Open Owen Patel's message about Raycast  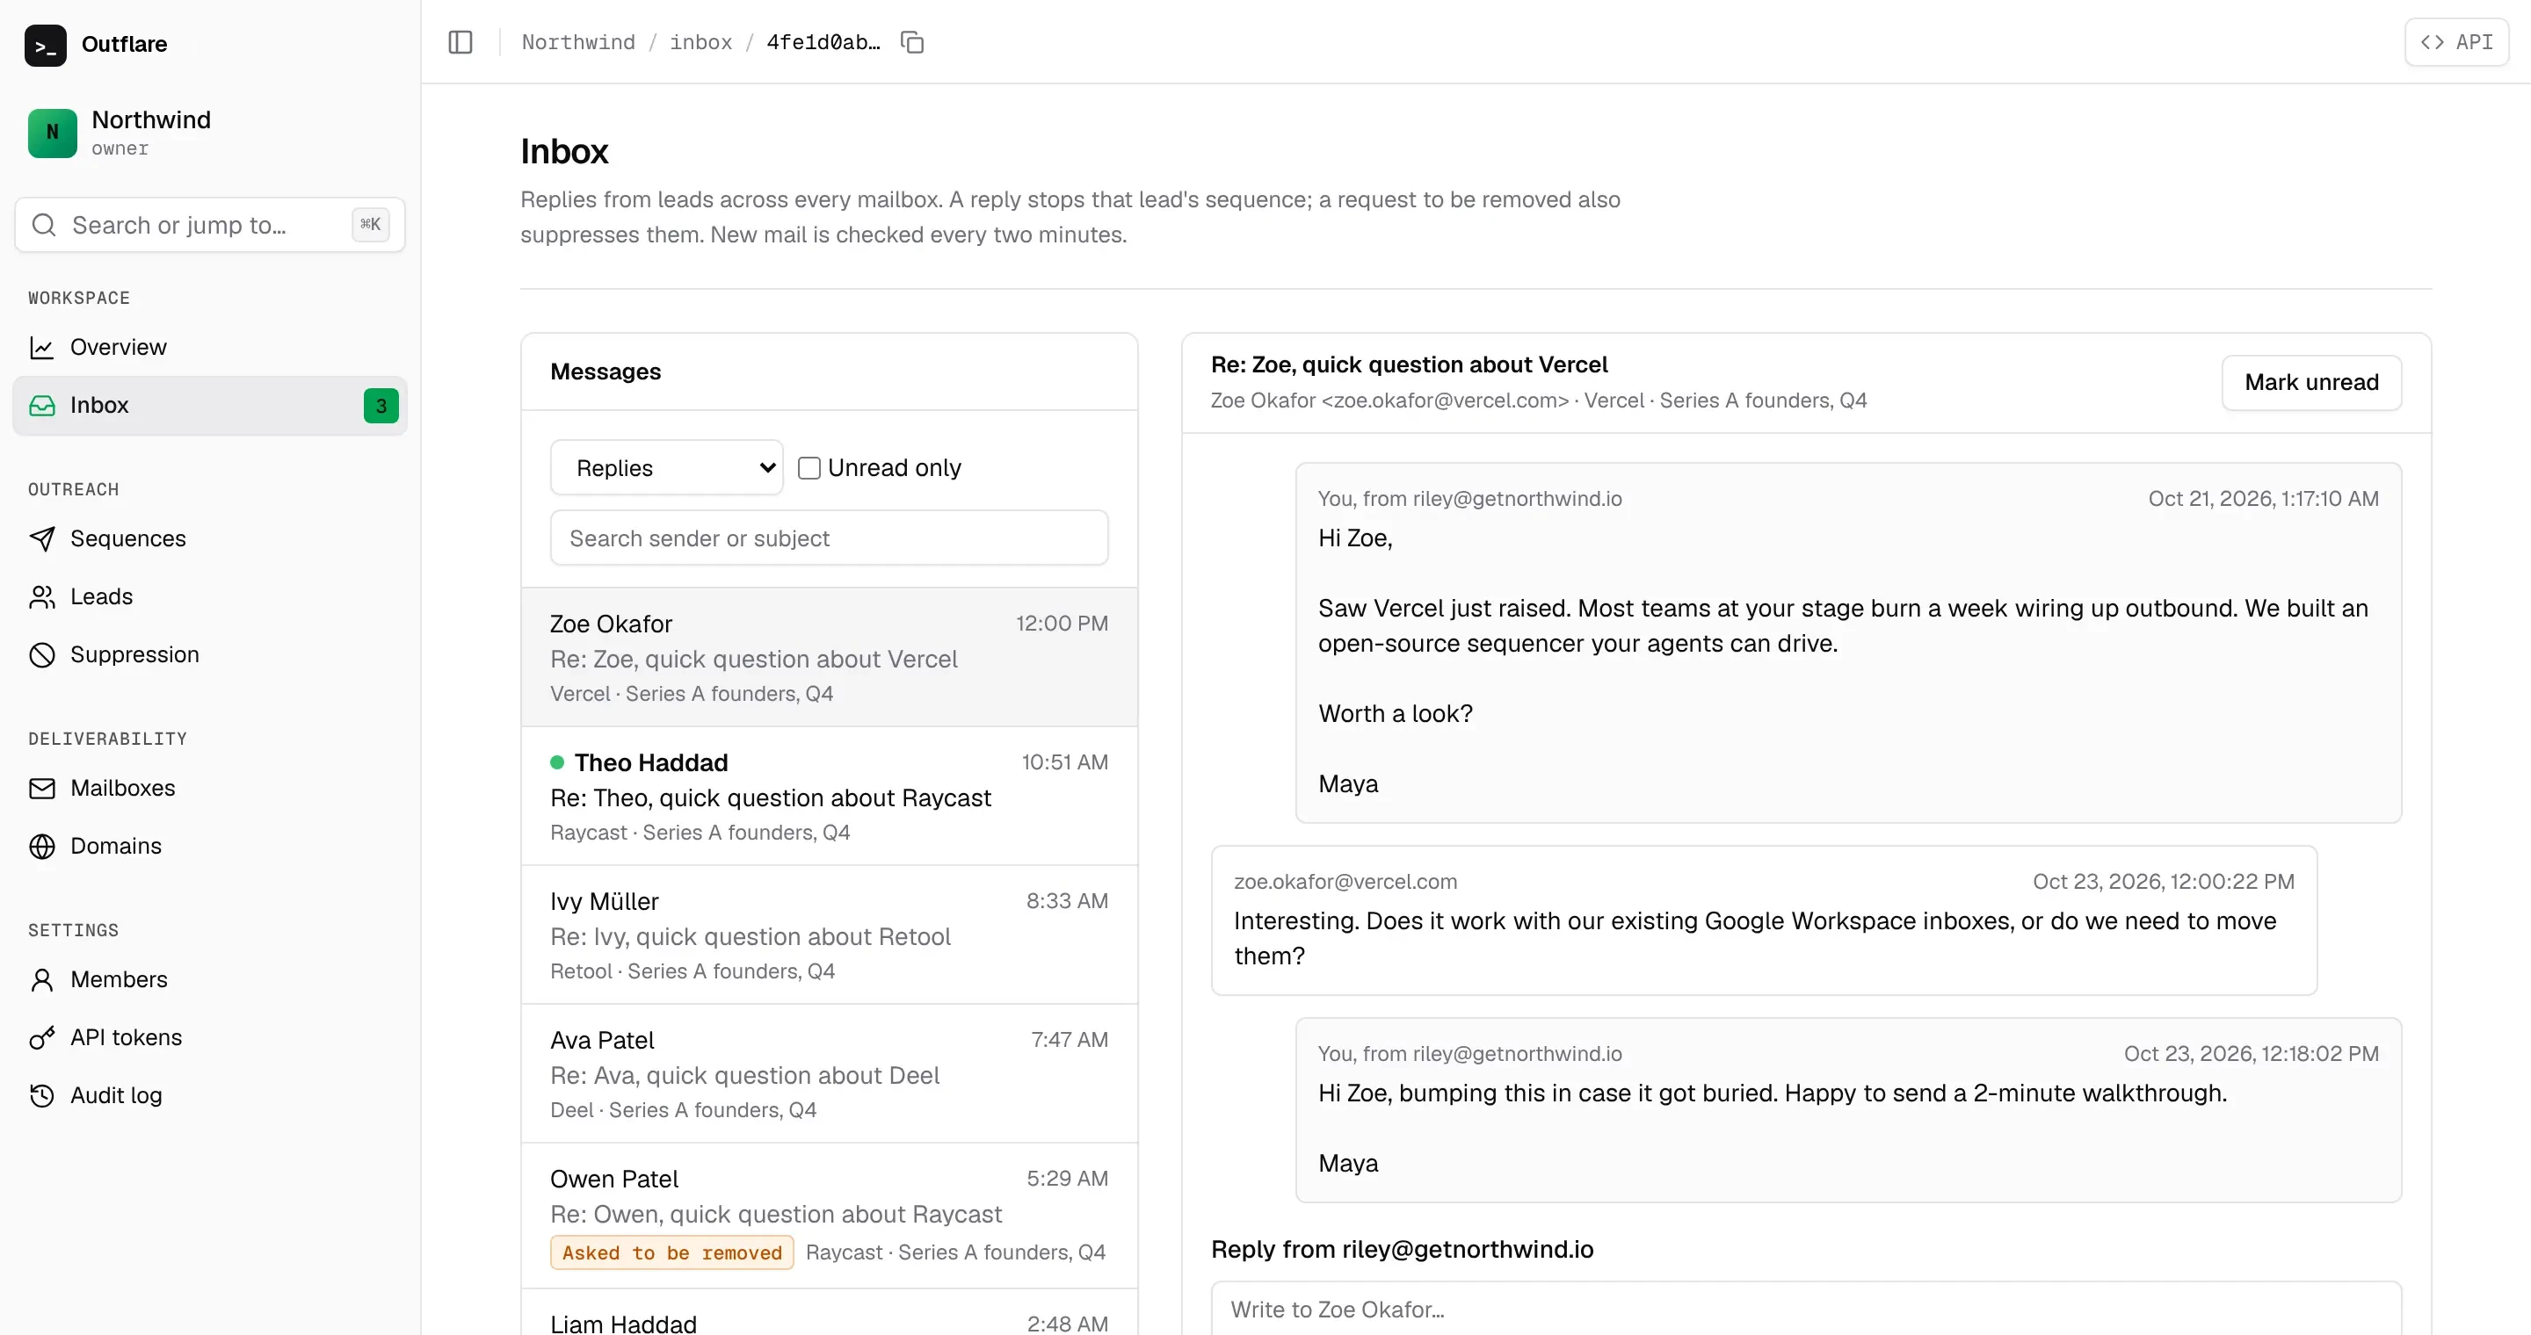pyautogui.click(x=830, y=1216)
